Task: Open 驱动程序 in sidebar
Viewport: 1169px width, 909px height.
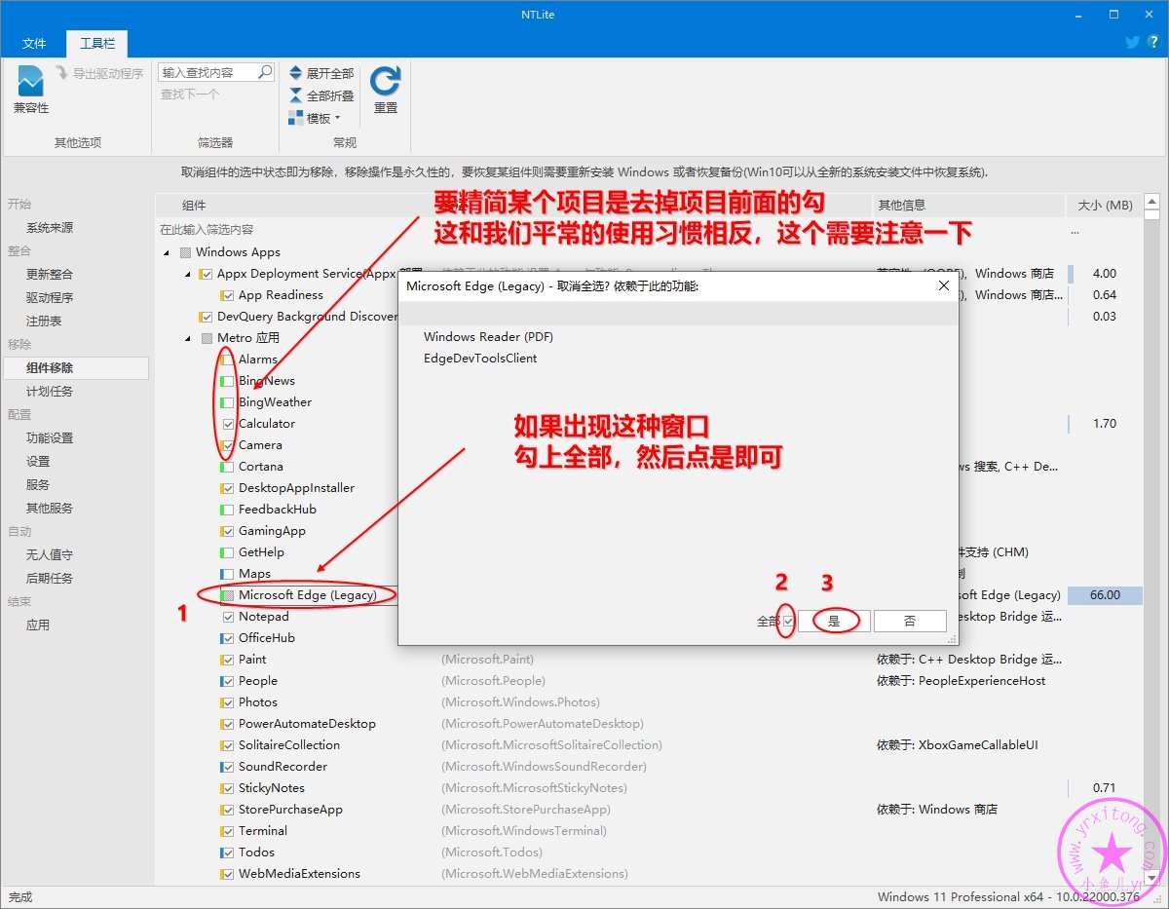Action: coord(50,297)
